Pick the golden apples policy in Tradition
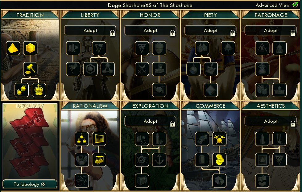This screenshot has width=302, height=192. point(22,90)
